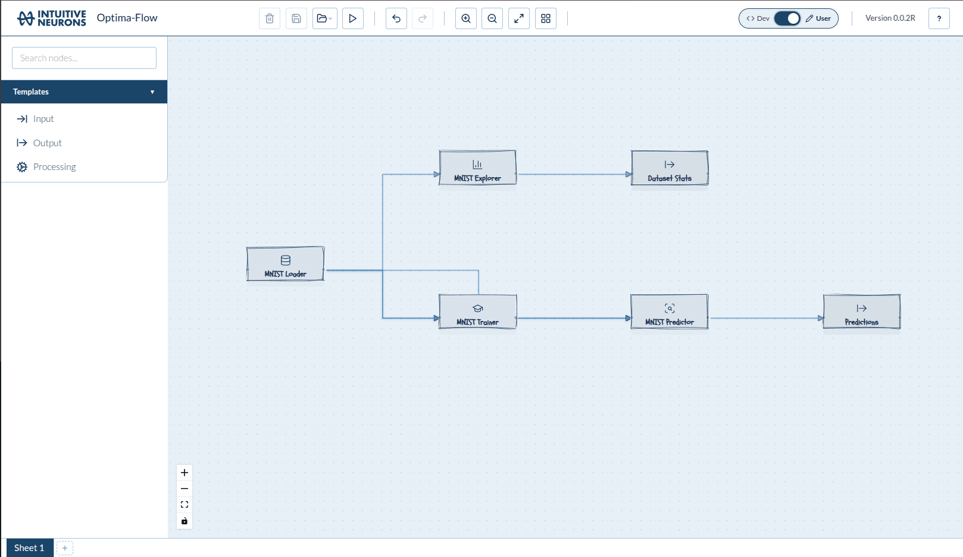Click the Input arrow icon in sidebar
The width and height of the screenshot is (963, 557).
point(22,119)
